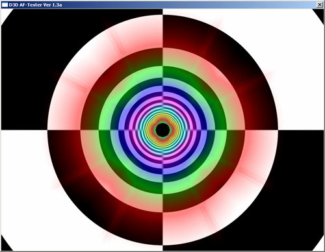The image size is (325, 252).
Task: Click the small black triangle in top-right corner
Action: pos(320,14)
